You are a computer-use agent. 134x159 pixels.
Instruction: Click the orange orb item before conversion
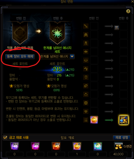[94, 120]
